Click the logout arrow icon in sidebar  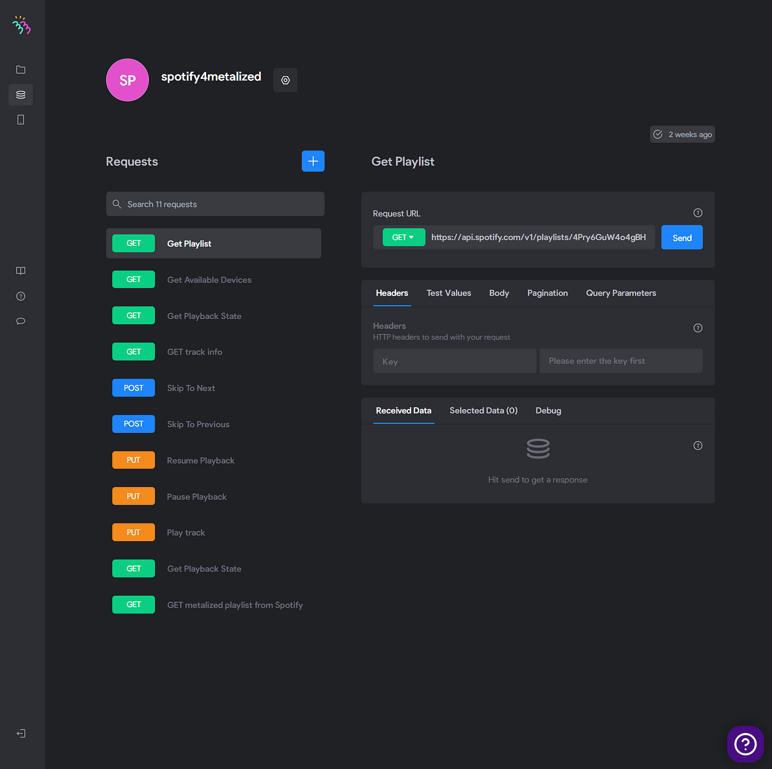[x=21, y=733]
